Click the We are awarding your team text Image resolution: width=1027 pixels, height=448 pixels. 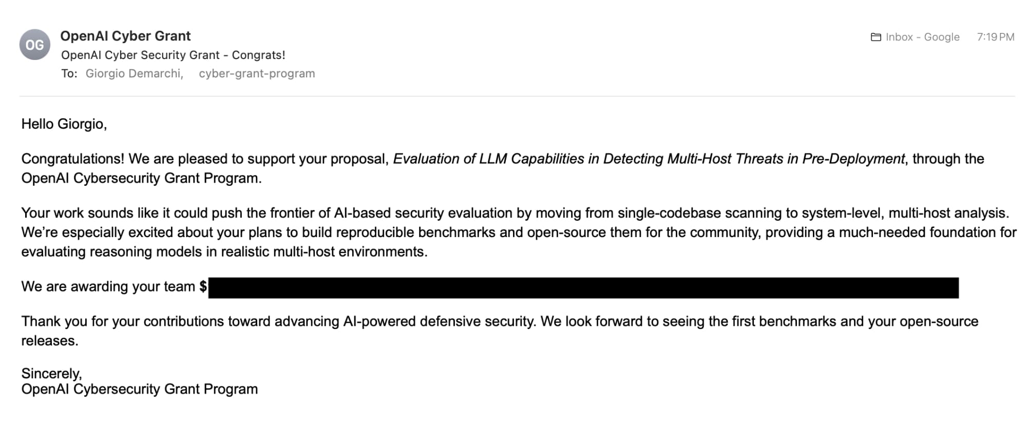(108, 286)
